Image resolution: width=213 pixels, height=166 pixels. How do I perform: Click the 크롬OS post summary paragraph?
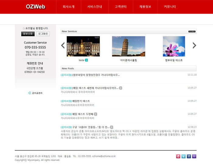point(128,134)
